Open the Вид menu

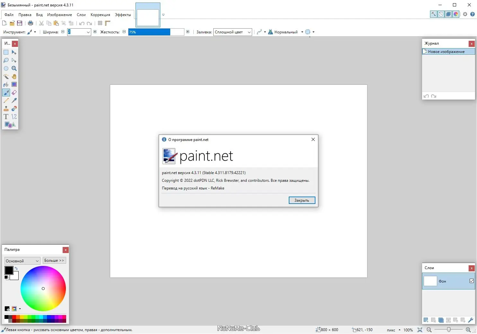point(39,15)
